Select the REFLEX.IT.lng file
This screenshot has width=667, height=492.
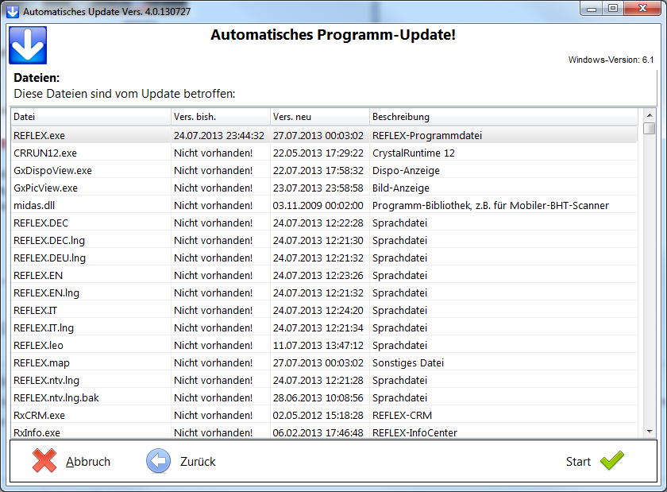coord(324,327)
